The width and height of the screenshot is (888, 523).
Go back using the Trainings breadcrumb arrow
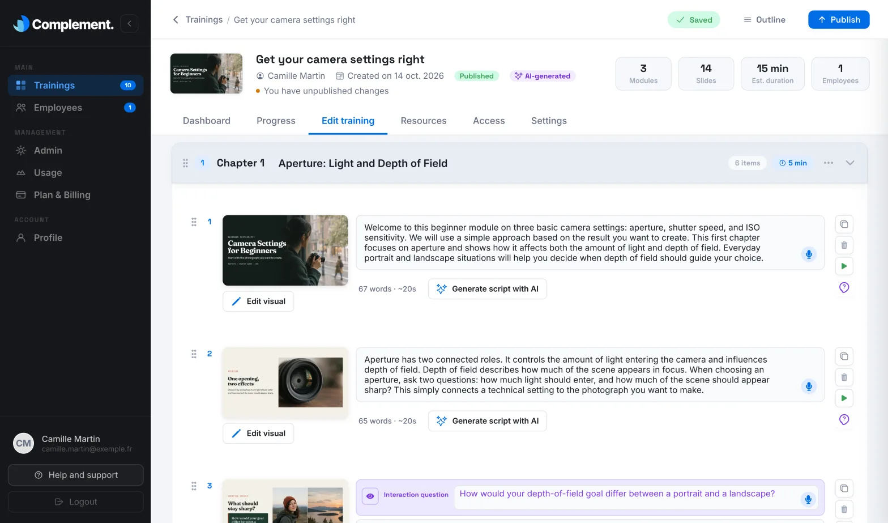[x=176, y=20]
